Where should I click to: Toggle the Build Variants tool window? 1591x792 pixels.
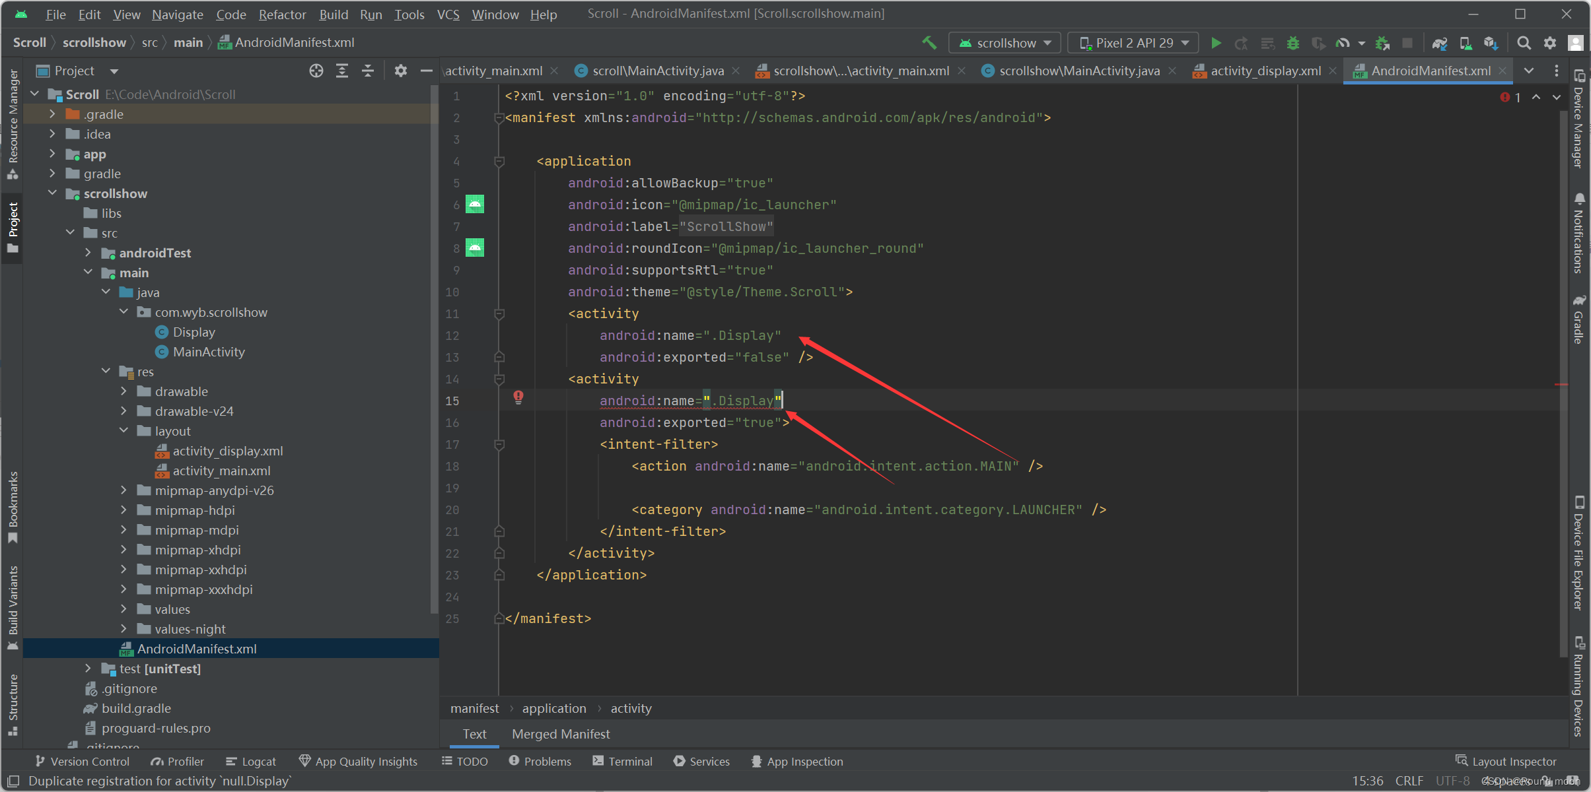[x=13, y=607]
